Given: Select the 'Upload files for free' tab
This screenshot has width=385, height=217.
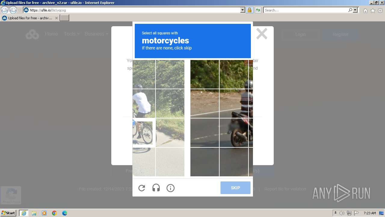Looking at the screenshot, I should (30, 18).
